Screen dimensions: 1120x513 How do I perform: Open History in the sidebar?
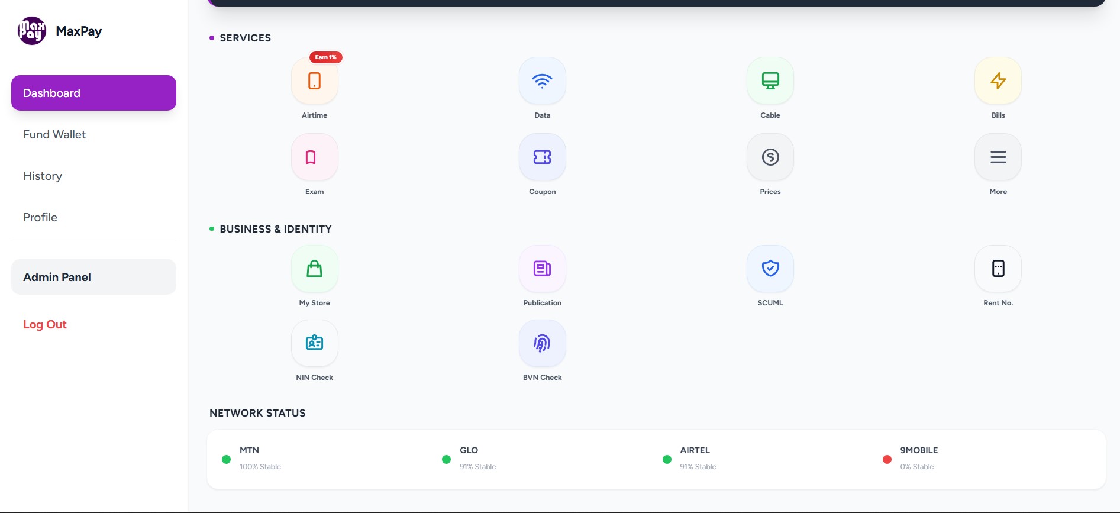(x=93, y=176)
